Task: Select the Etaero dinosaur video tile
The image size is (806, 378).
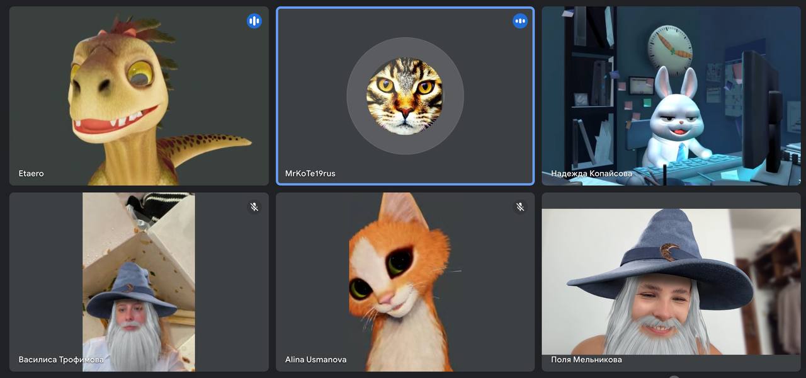Action: tap(139, 96)
